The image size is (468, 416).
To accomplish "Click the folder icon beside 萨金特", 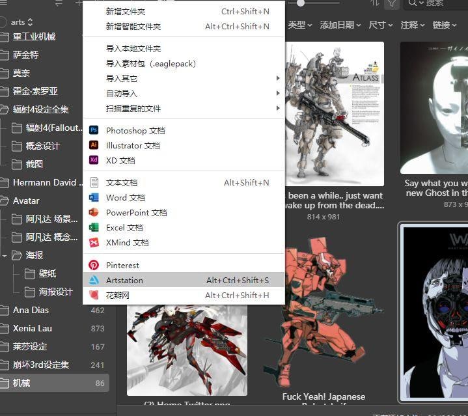I will coord(4,55).
